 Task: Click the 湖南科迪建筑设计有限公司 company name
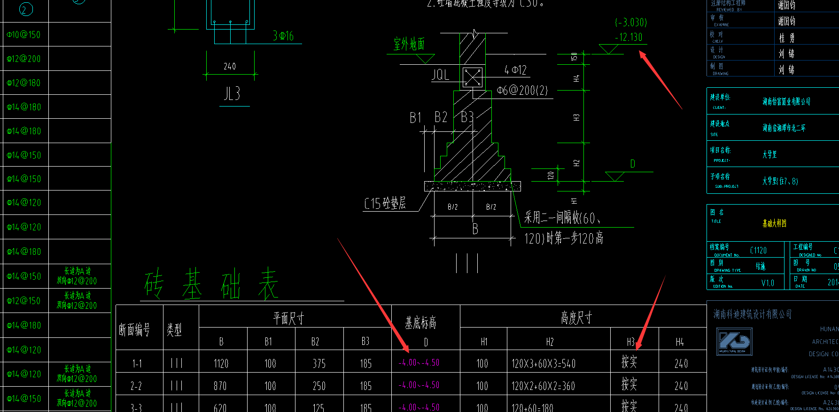pos(753,314)
